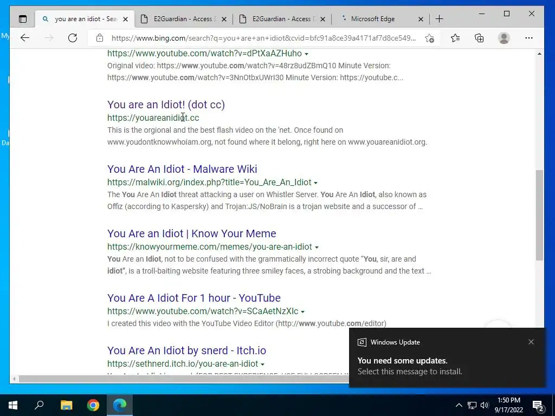This screenshot has width=555, height=416.
Task: Open Edge Settings and more menu
Action: coord(529,38)
